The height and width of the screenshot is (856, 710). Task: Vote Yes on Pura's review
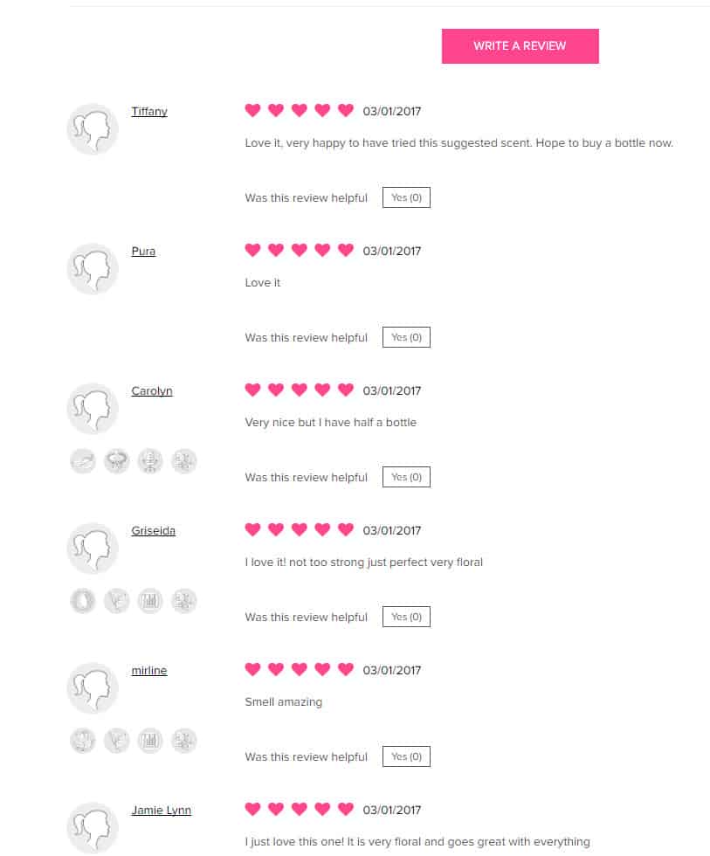406,337
